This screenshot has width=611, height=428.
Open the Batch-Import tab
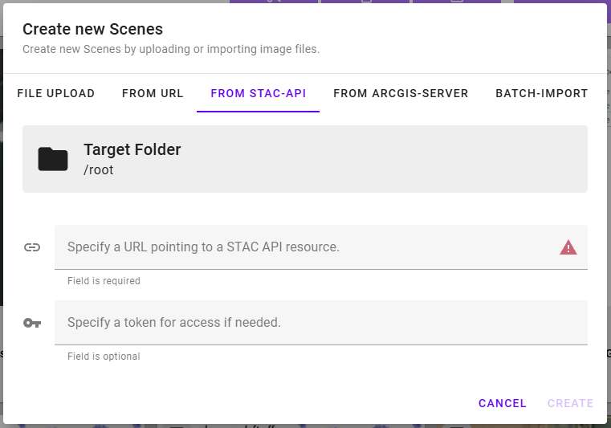tap(542, 94)
